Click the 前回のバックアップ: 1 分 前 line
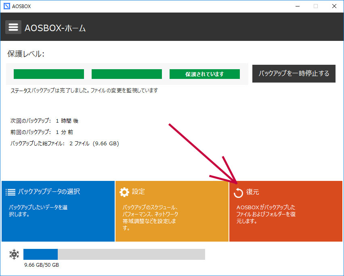Screen dimensions: 344x276 [42, 132]
